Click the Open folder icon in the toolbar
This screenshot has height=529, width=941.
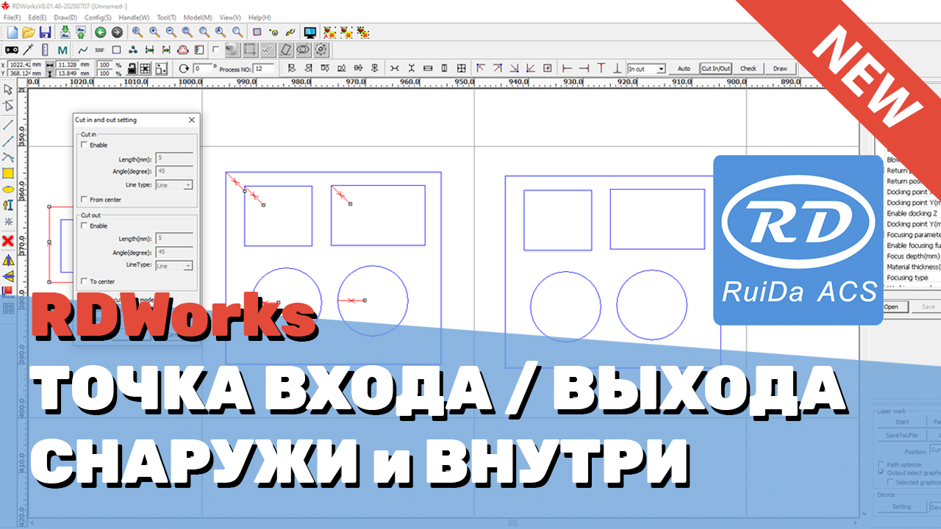coord(29,32)
